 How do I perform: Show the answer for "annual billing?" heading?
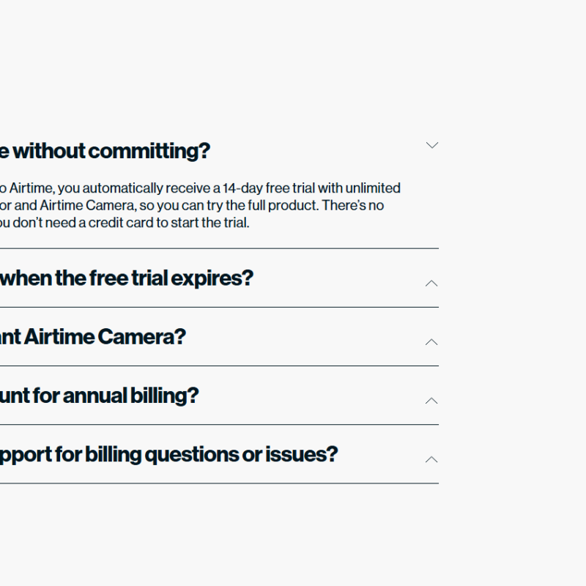[x=103, y=396]
